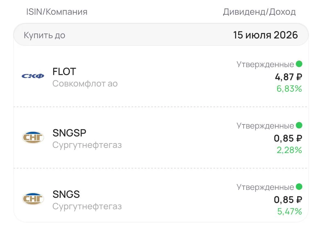This screenshot has width=322, height=227.
Task: Open the SNGS ticker entry
Action: click(x=66, y=194)
